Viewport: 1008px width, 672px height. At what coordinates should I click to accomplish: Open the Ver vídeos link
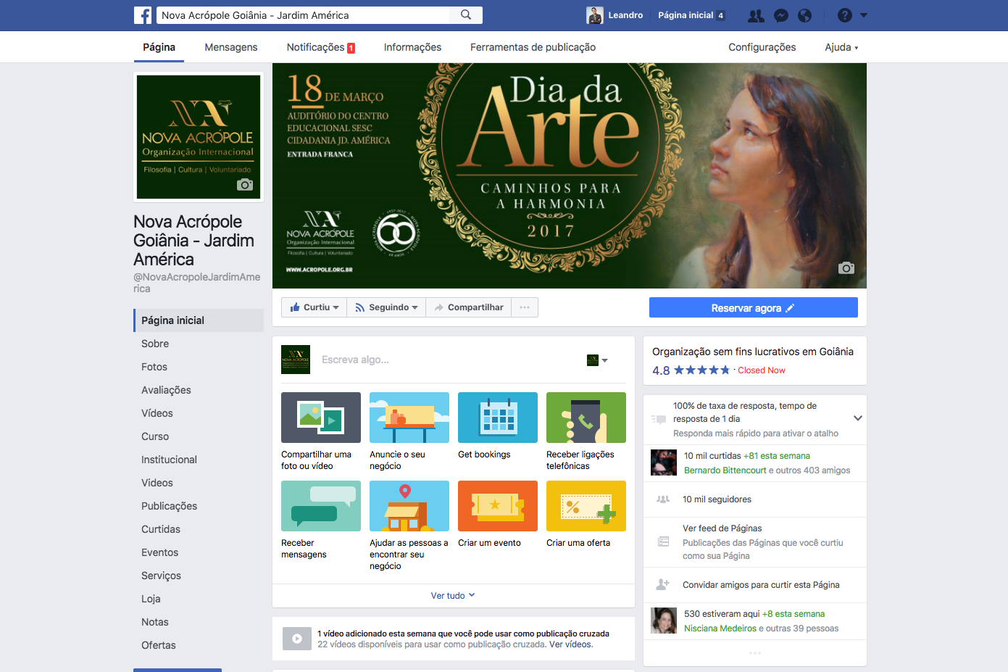click(571, 644)
